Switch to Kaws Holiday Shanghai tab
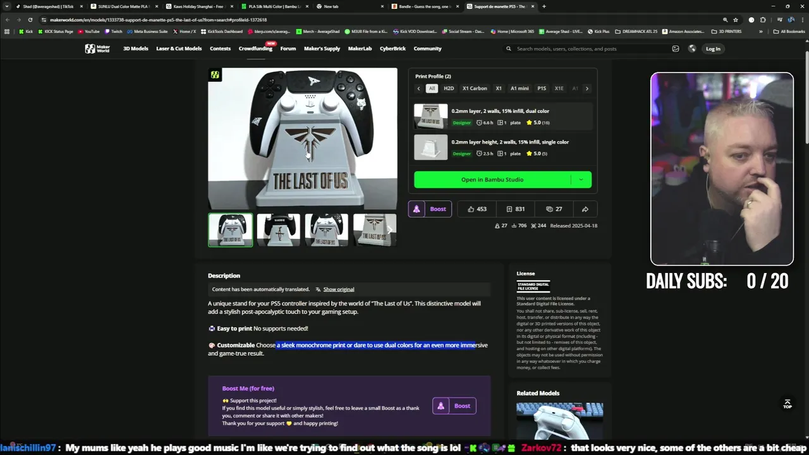This screenshot has height=455, width=809. click(x=199, y=6)
